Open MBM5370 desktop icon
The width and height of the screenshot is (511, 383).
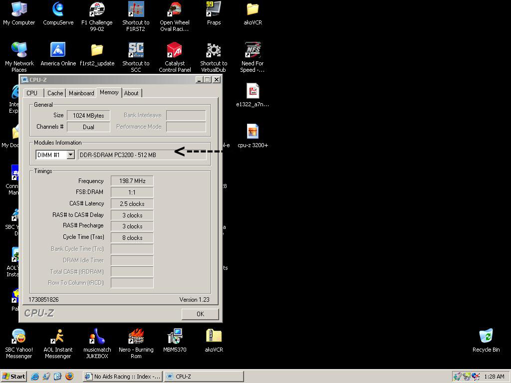175,337
